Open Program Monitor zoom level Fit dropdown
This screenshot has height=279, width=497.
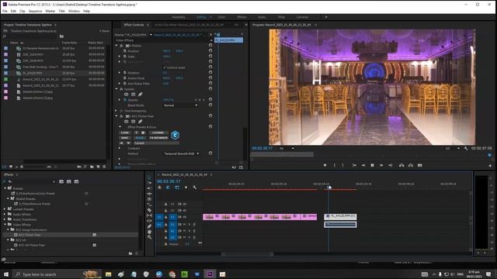pyautogui.click(x=287, y=148)
